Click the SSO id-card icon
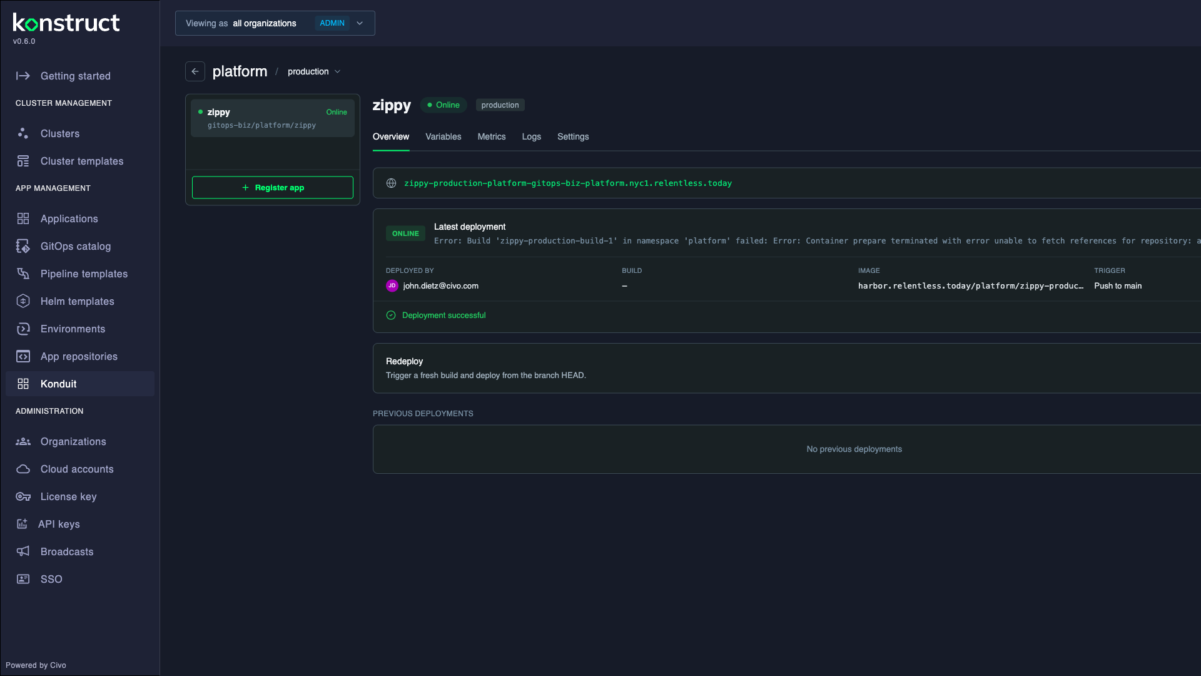This screenshot has width=1201, height=676. (23, 579)
